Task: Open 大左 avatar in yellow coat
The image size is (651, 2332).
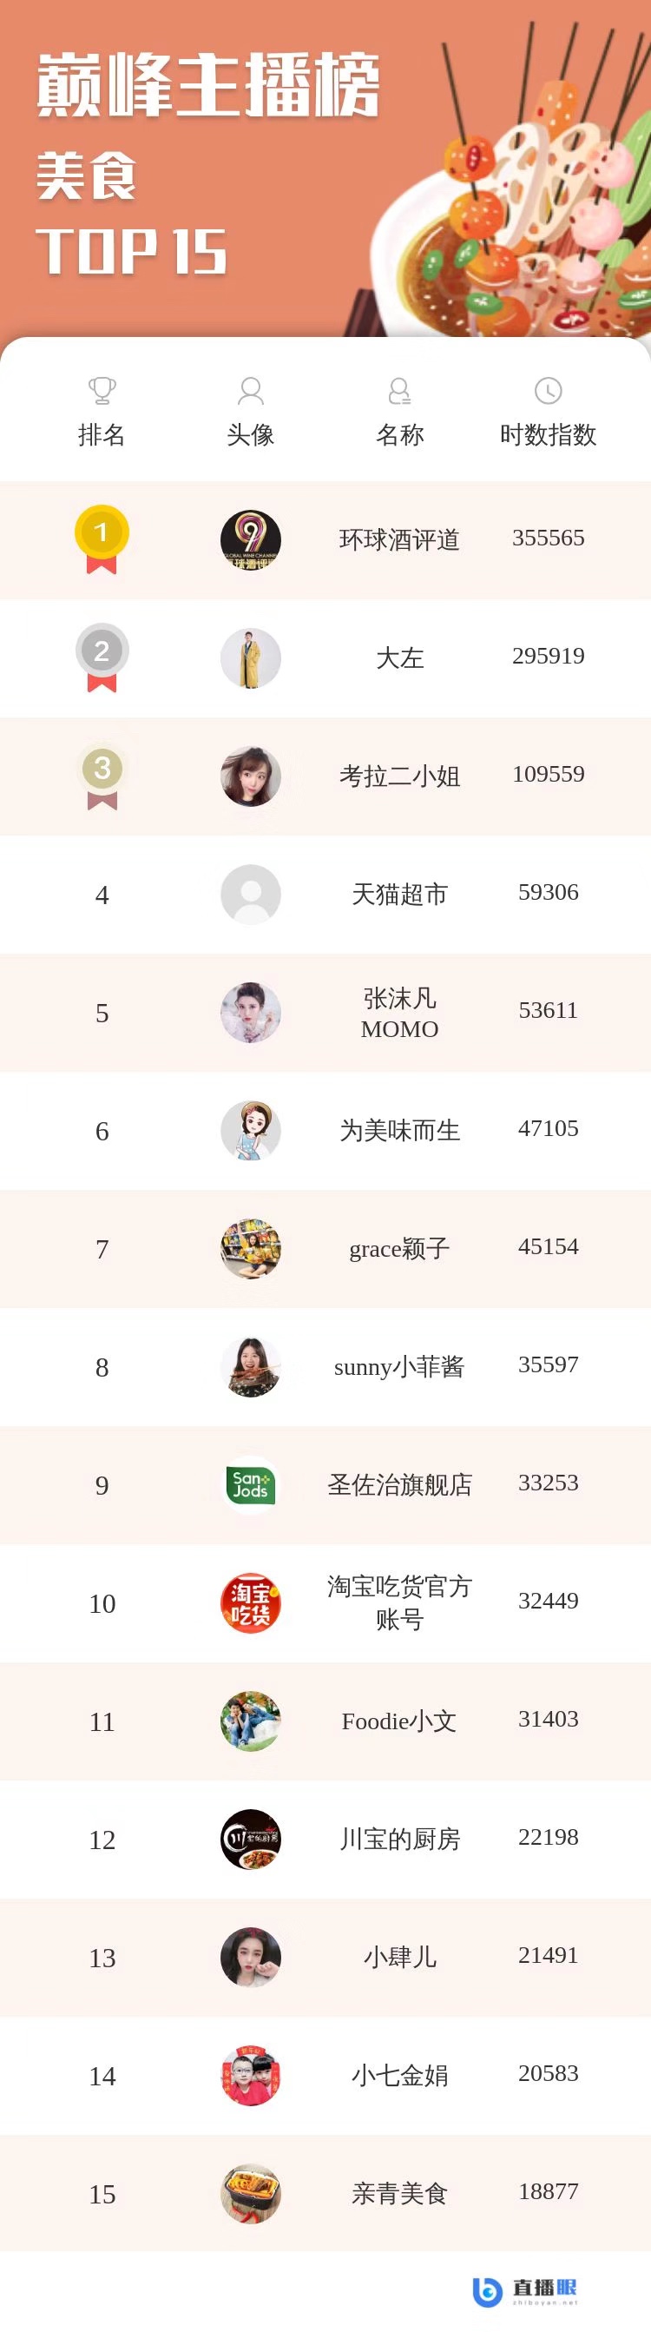Action: click(251, 658)
